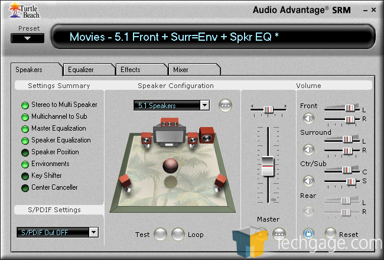This screenshot has height=260, width=384.
Task: Click the preset name display
Action: (x=213, y=37)
